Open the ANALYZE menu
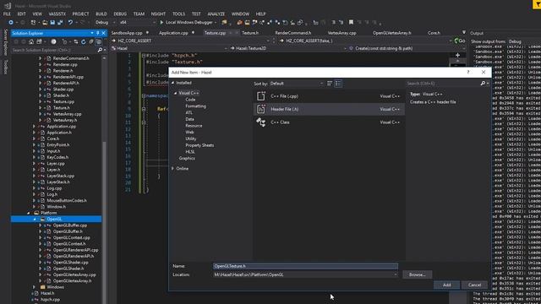The image size is (541, 304). 216,14
